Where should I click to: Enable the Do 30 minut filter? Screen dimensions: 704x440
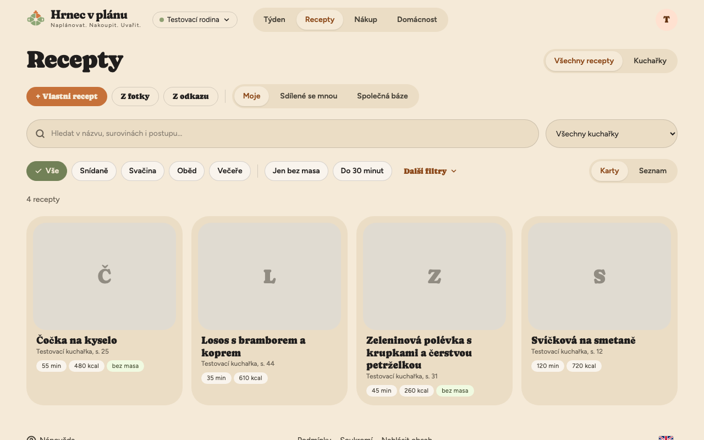pyautogui.click(x=362, y=171)
